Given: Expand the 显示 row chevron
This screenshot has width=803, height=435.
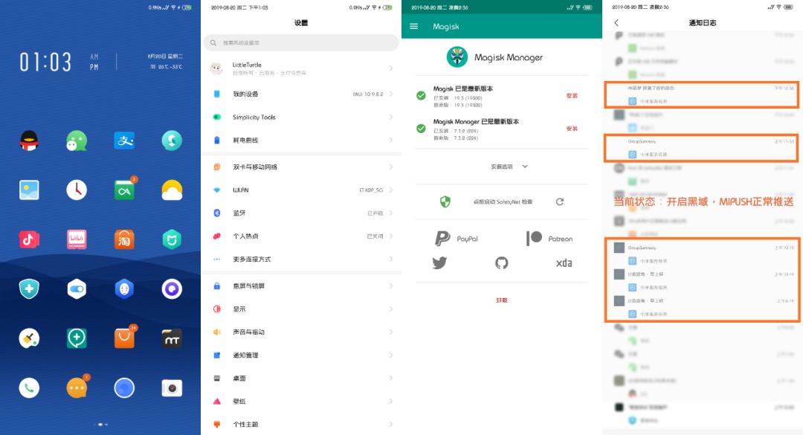Looking at the screenshot, I should (391, 309).
